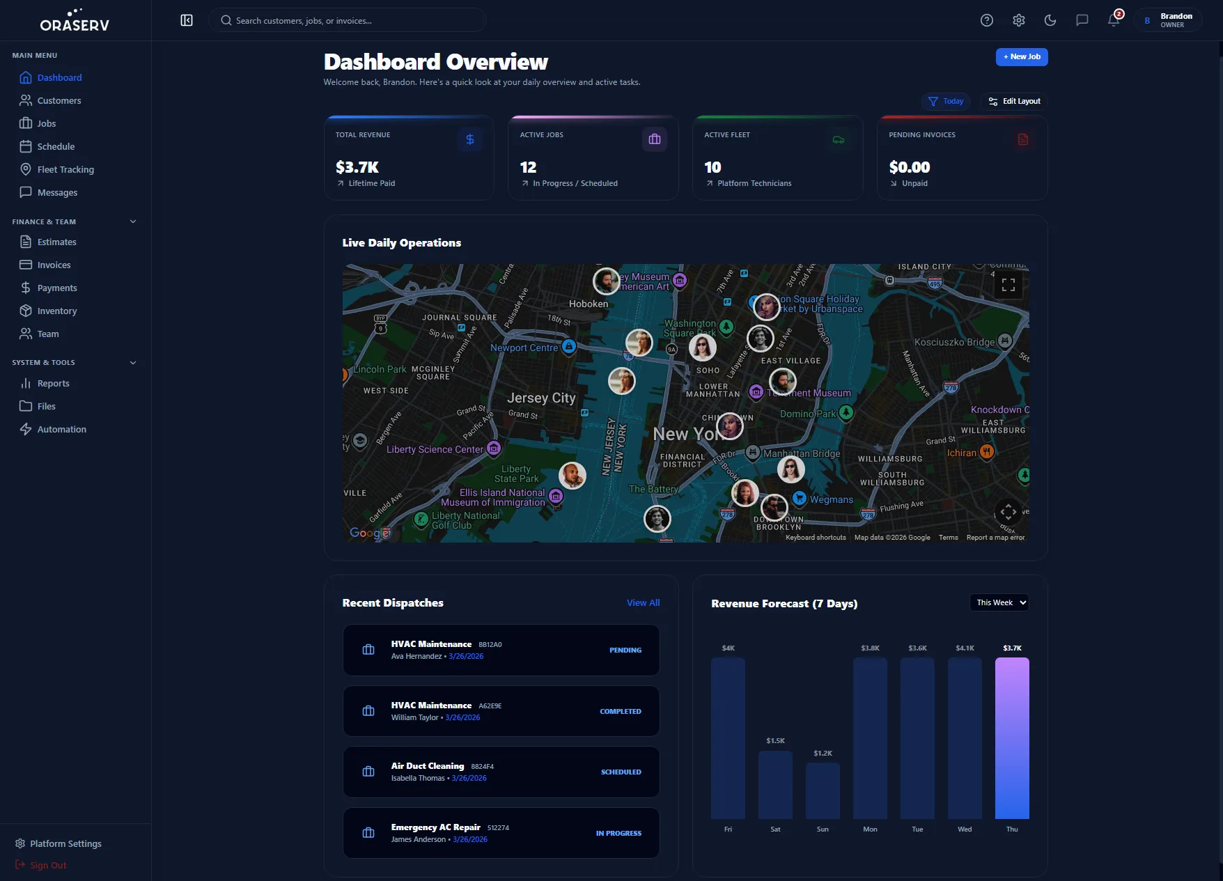Open the notifications bell with badge
Viewport: 1223px width, 881px height.
pyautogui.click(x=1113, y=20)
